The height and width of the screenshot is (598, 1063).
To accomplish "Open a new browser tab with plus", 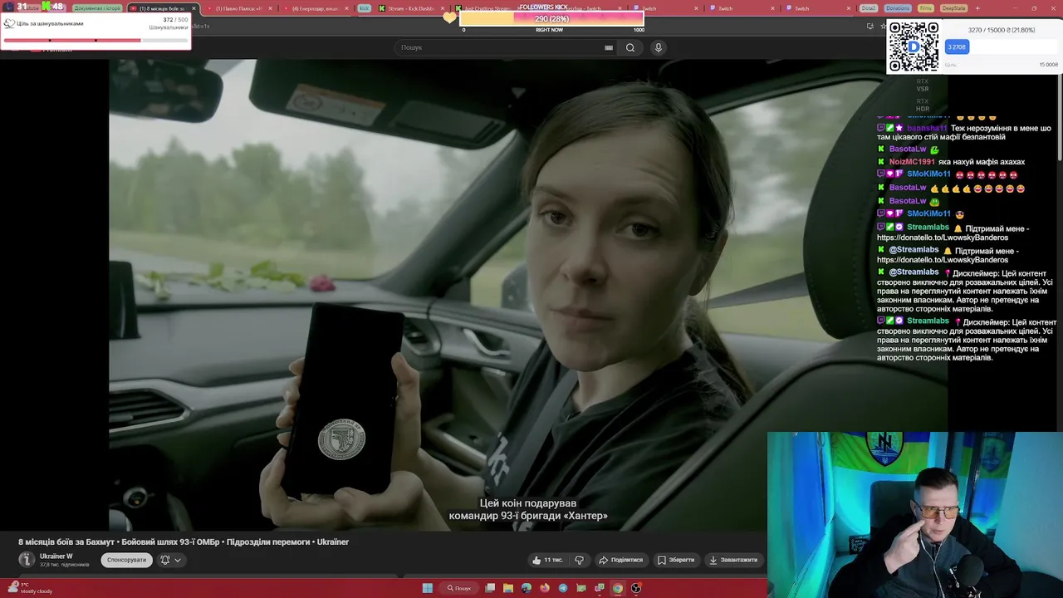I will (977, 8).
